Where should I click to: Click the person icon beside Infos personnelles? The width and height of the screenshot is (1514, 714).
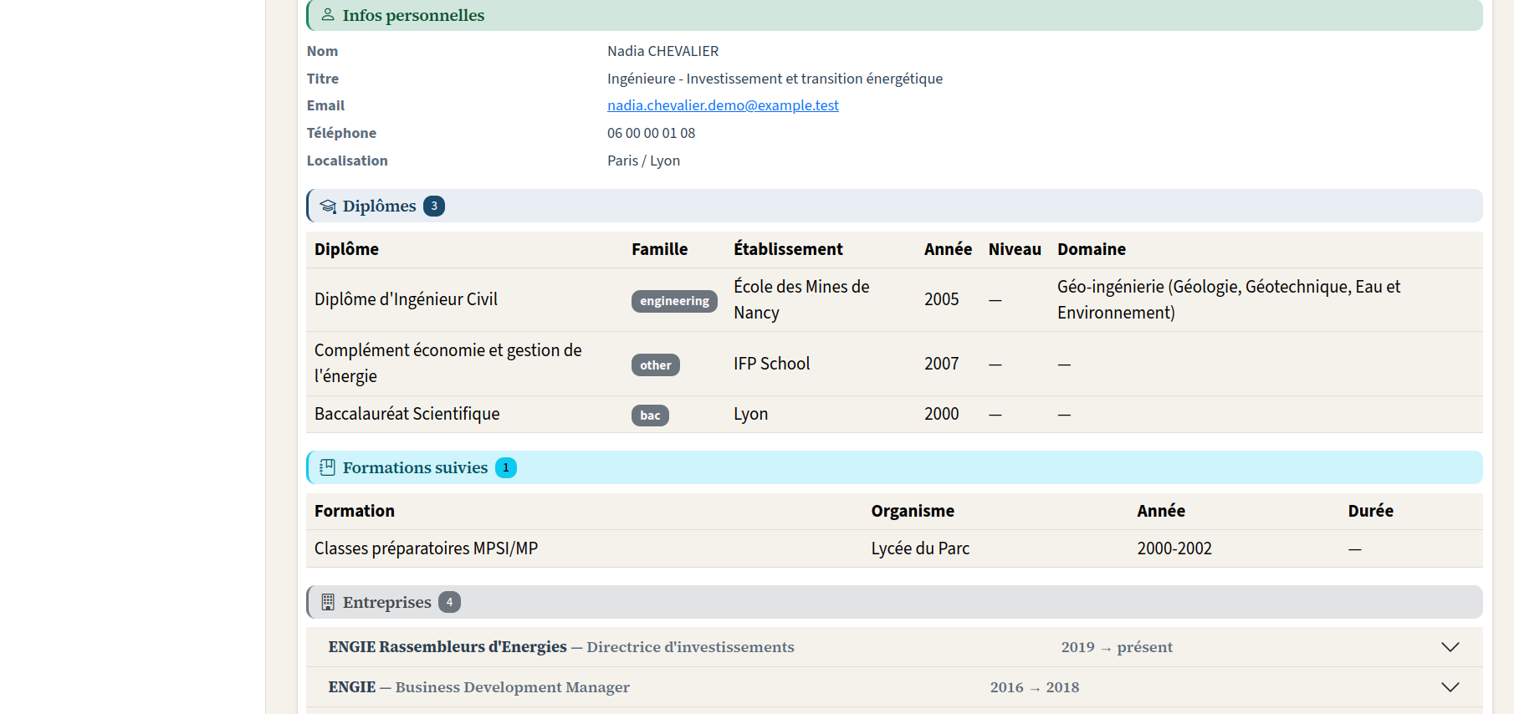pos(328,15)
